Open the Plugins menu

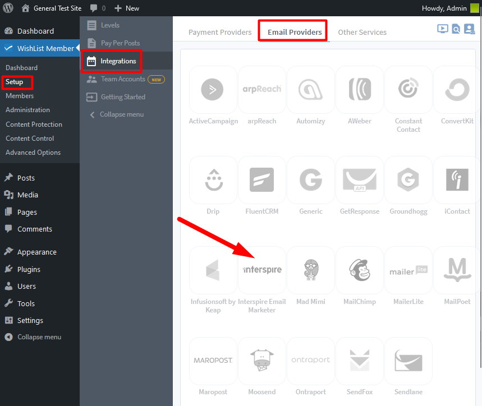click(x=40, y=269)
